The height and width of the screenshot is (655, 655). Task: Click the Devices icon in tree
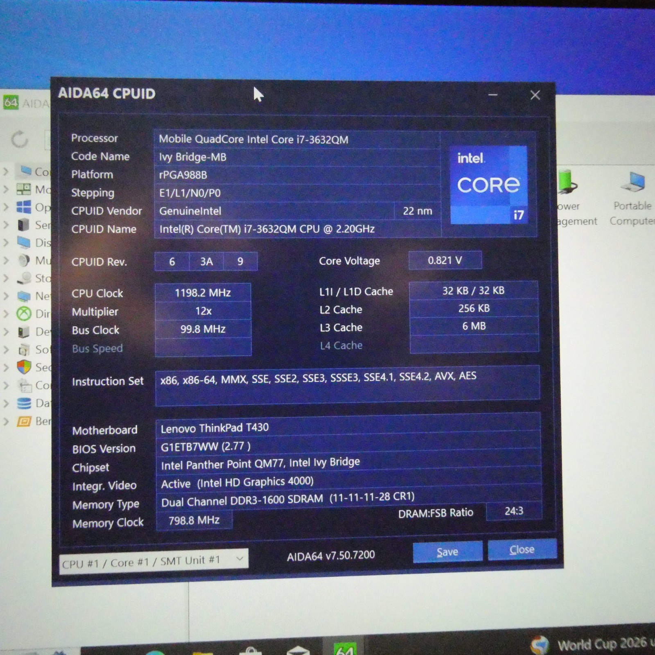click(24, 332)
